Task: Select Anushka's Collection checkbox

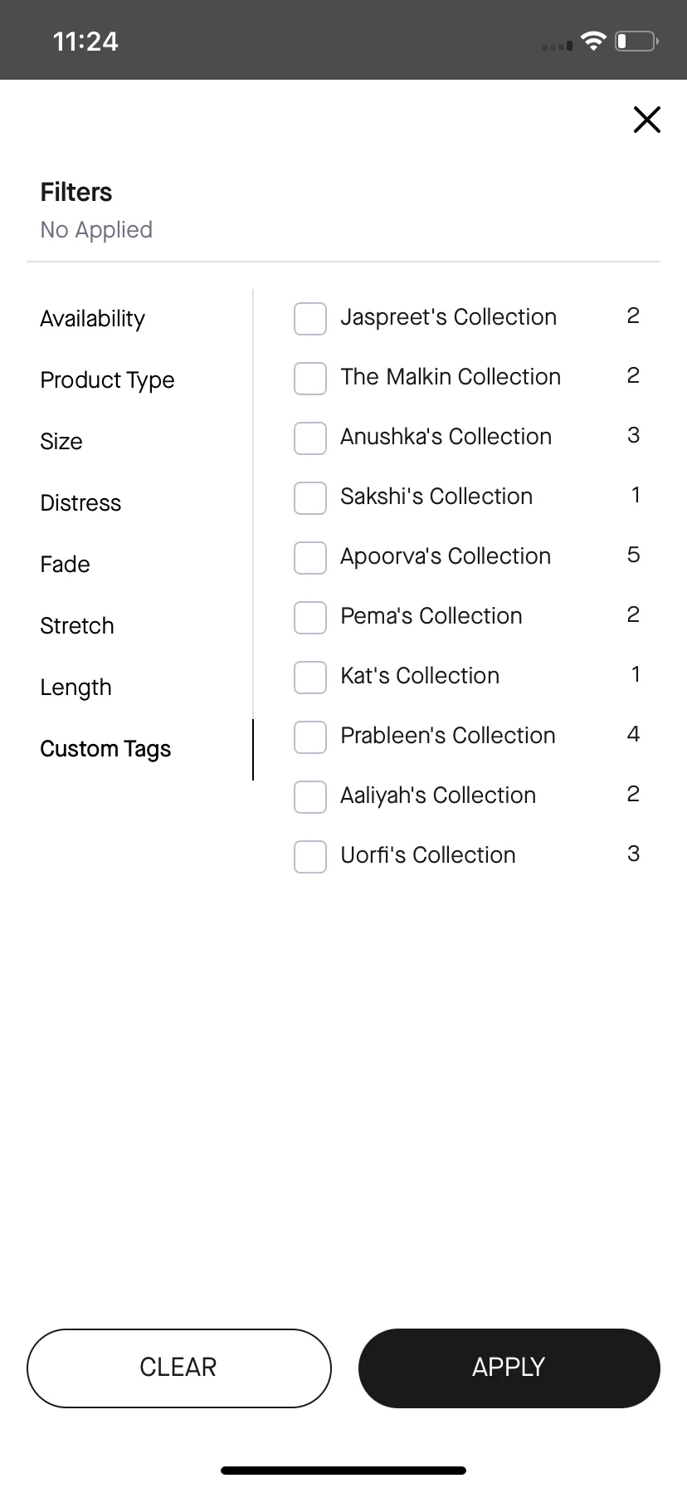Action: pos(310,438)
